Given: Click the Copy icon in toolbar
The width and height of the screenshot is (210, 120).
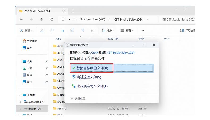Looking at the screenshot, I should click(x=52, y=30).
